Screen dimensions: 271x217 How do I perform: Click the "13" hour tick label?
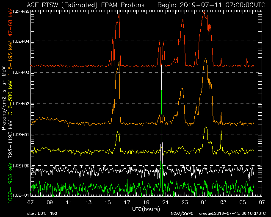[x=88, y=202]
